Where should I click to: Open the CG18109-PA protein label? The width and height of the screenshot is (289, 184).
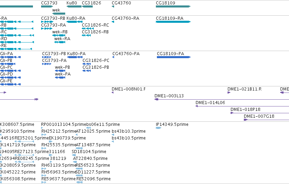(x=170, y=54)
